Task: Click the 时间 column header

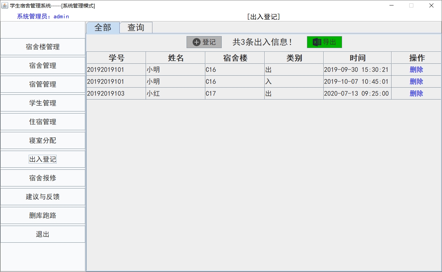Action: point(357,58)
